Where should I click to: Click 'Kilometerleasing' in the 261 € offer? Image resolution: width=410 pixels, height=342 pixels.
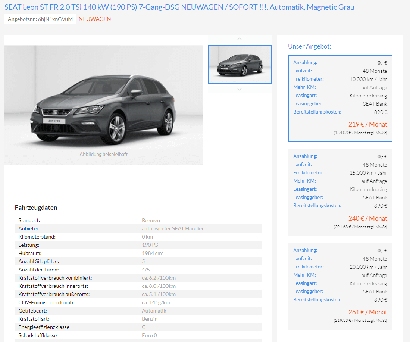coord(369,283)
